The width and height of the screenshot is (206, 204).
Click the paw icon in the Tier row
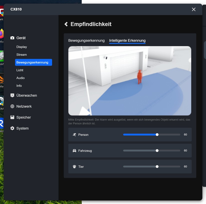click(x=74, y=166)
